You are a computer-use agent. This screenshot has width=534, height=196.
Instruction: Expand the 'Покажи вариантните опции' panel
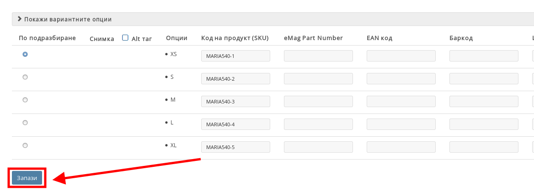68,19
